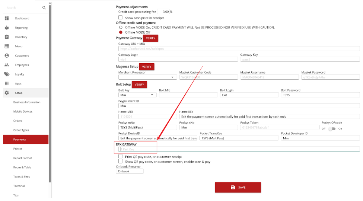Enable Show cash price in receipts
Image resolution: width=363 pixels, height=201 pixels.
(x=120, y=17)
